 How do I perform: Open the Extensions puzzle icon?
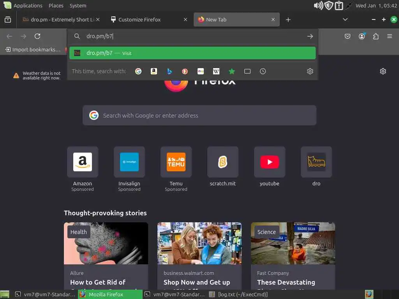[376, 36]
